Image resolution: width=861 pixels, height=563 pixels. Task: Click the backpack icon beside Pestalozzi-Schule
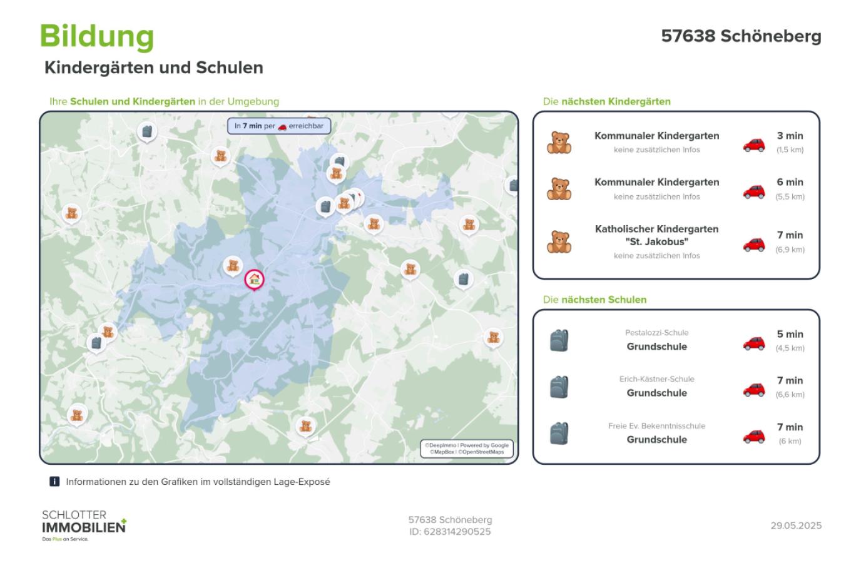pyautogui.click(x=559, y=340)
